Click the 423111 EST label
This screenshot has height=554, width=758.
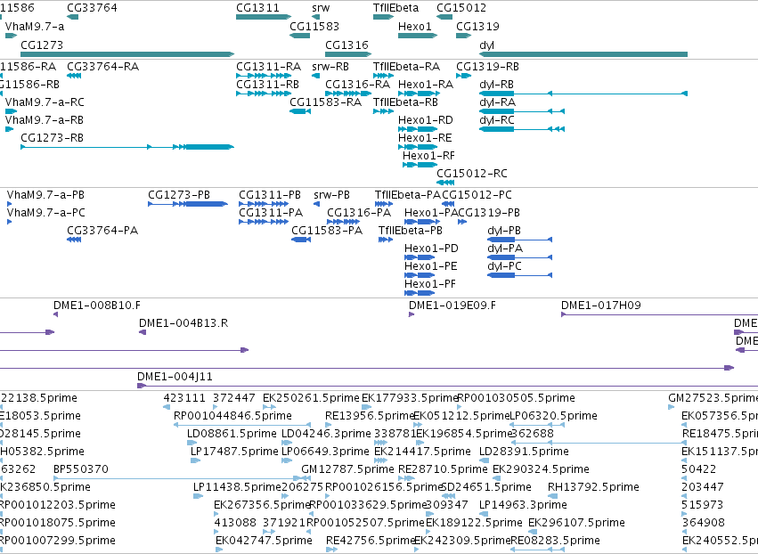(184, 398)
